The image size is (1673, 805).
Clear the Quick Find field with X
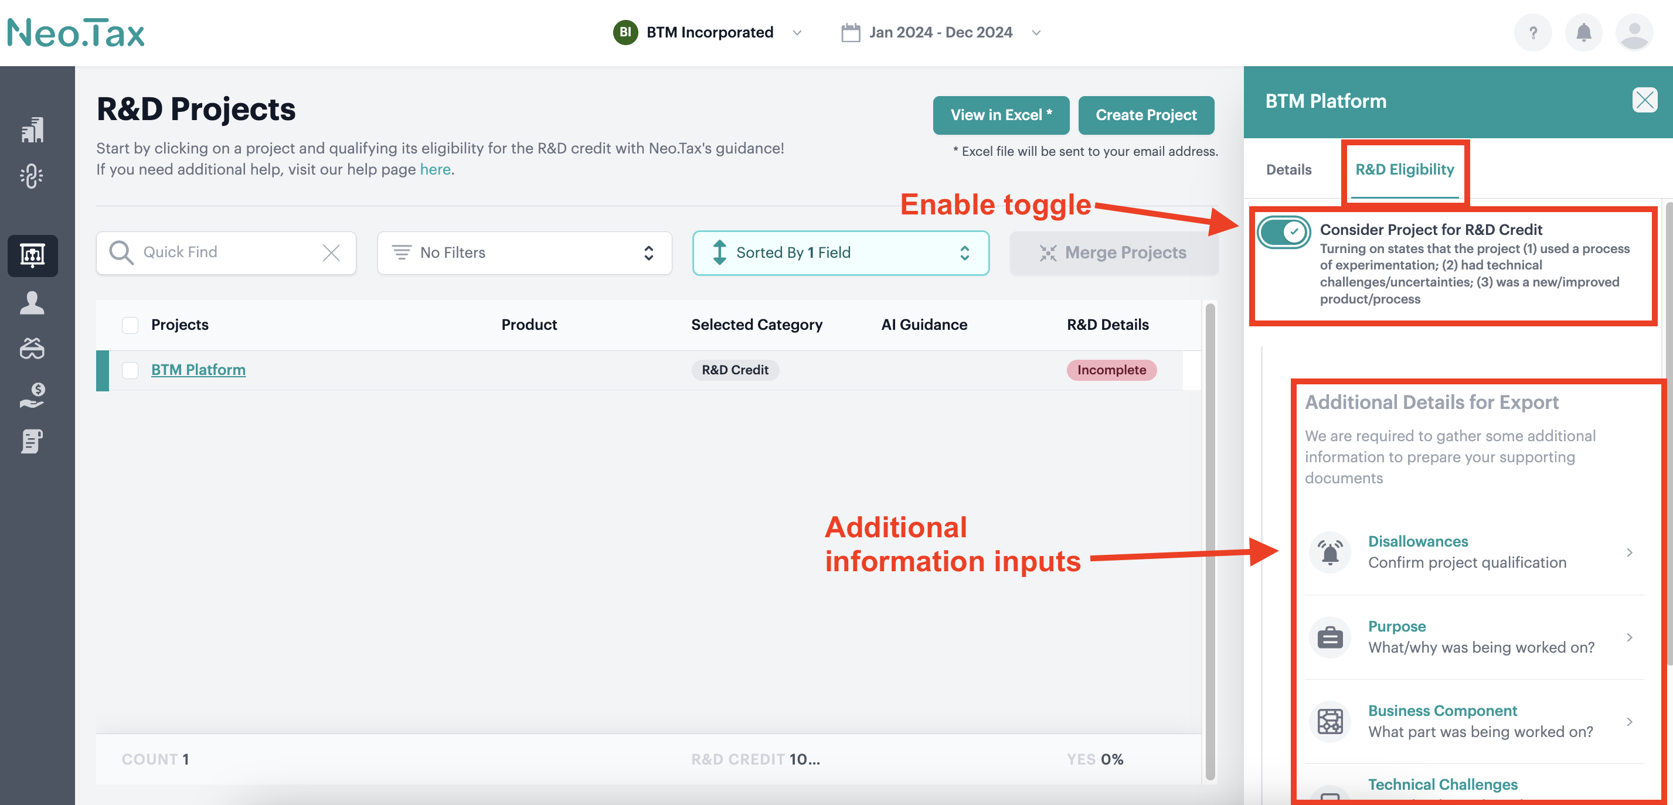331,253
